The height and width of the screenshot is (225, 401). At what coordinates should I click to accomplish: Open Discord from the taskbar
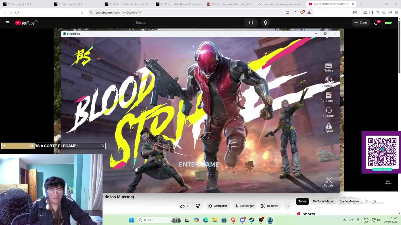[x=242, y=220]
